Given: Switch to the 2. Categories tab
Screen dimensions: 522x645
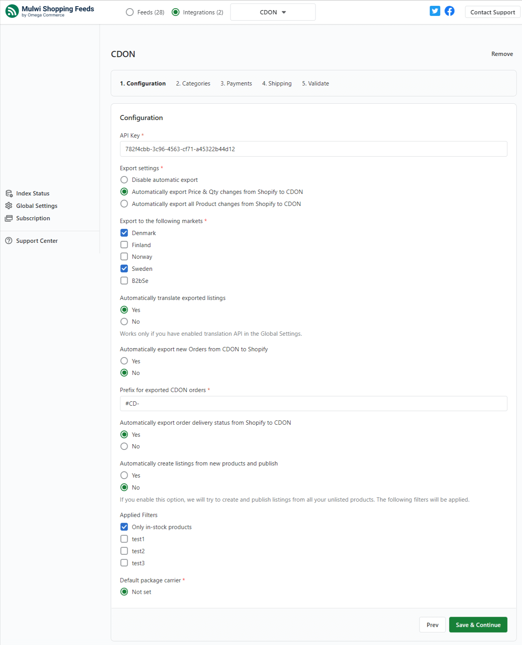Looking at the screenshot, I should coord(193,84).
